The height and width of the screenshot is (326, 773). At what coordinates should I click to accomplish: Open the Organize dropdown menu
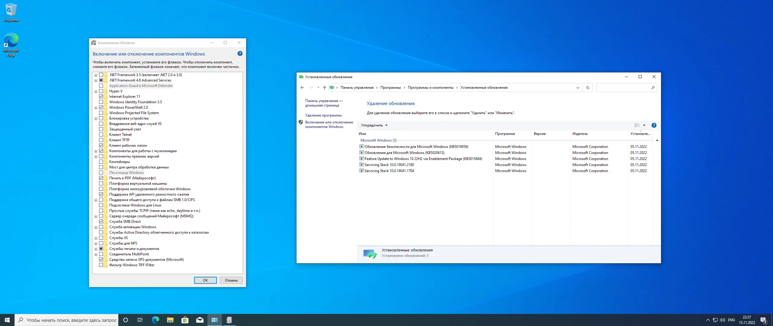click(x=374, y=125)
